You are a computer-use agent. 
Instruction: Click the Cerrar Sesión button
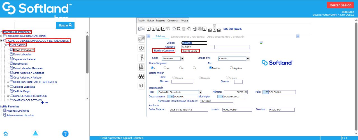pos(340,5)
